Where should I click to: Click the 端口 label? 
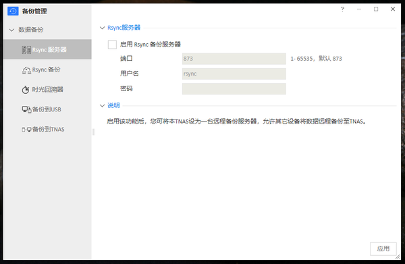(x=126, y=59)
